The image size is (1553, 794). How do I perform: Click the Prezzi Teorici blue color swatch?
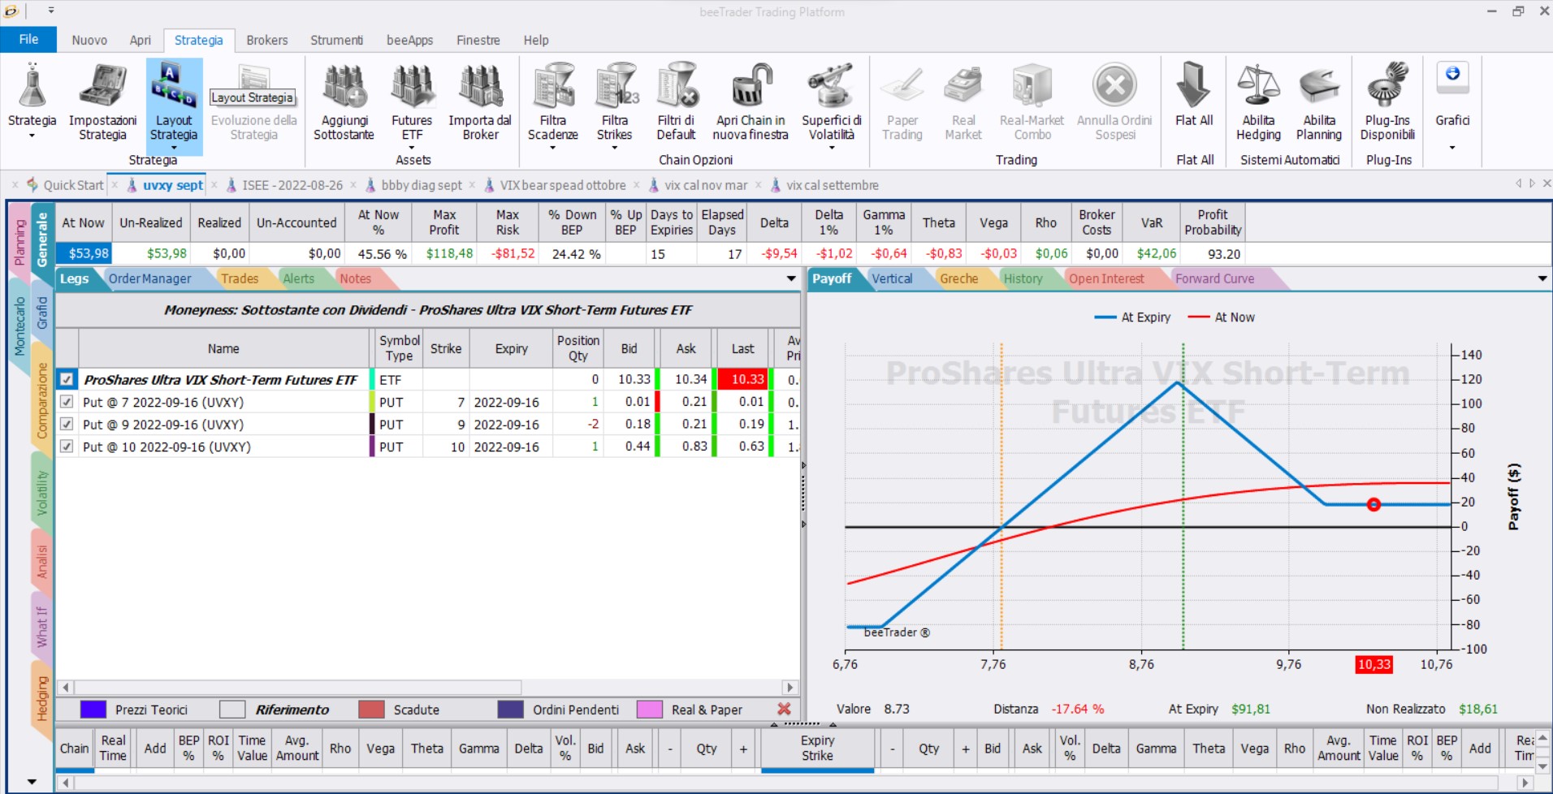tap(93, 710)
